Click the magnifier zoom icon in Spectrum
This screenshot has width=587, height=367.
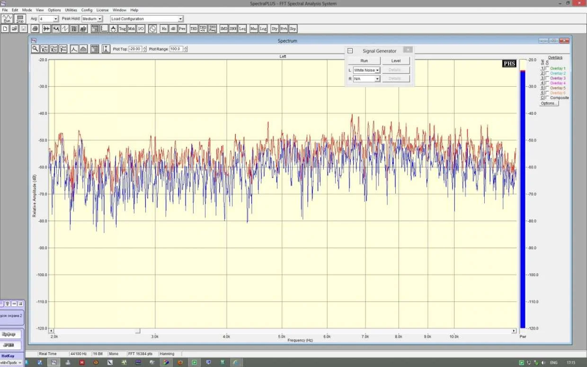(x=35, y=49)
